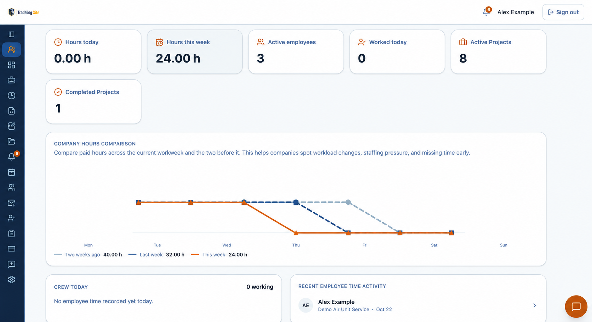Toggle the sidebar collapse icon
592x322 pixels.
click(x=11, y=34)
